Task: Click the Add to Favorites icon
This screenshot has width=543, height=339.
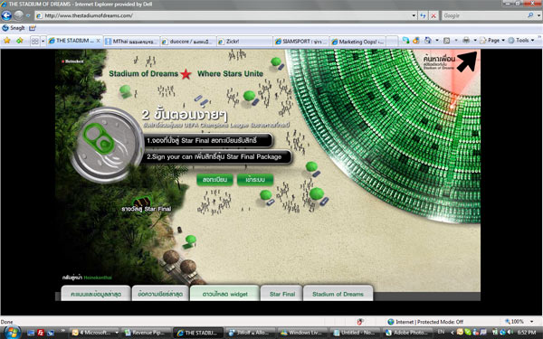Action: [20, 41]
